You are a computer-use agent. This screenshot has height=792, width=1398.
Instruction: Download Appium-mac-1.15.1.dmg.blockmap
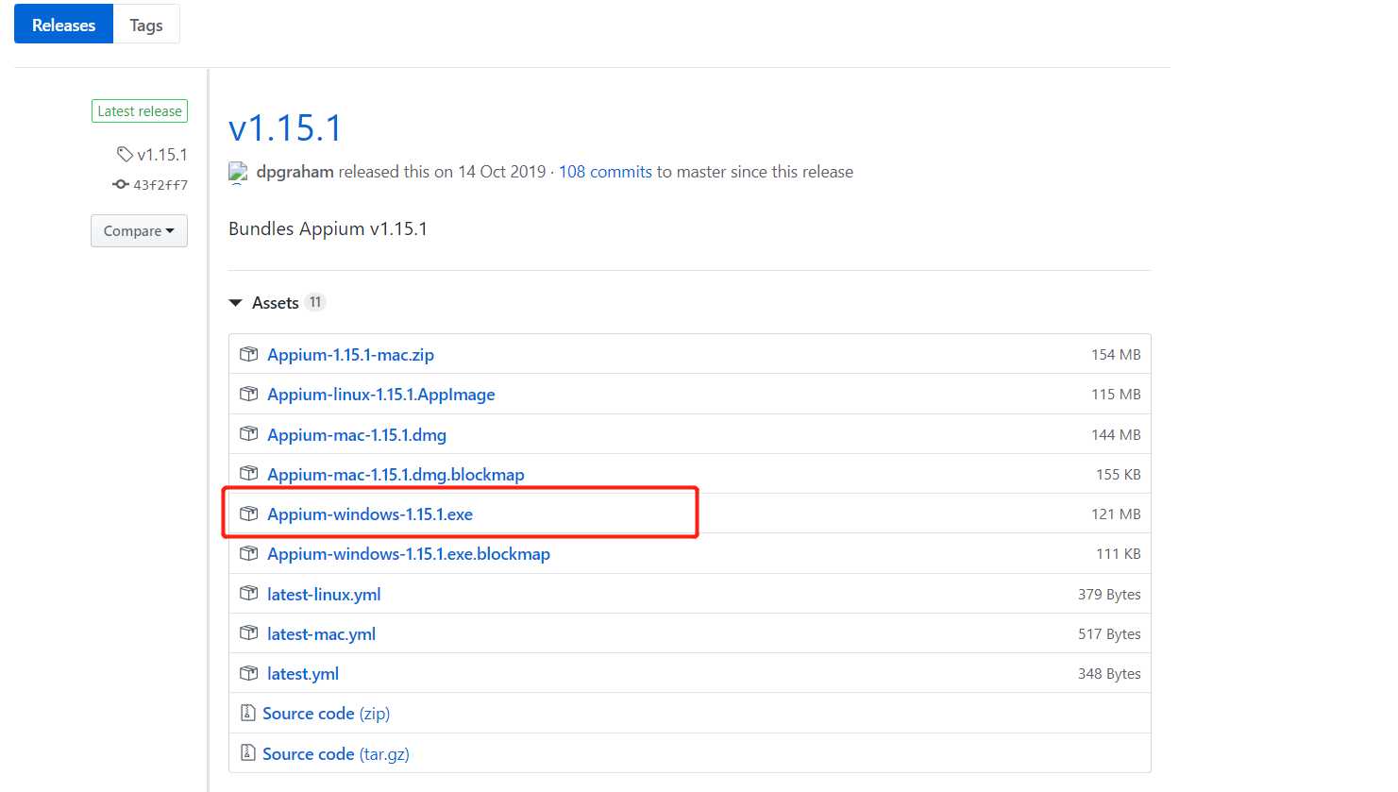396,475
